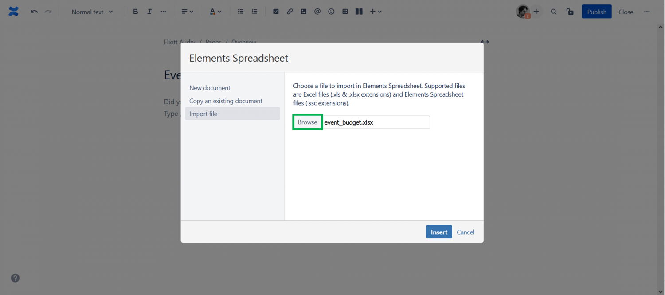Select the New document option

[210, 88]
